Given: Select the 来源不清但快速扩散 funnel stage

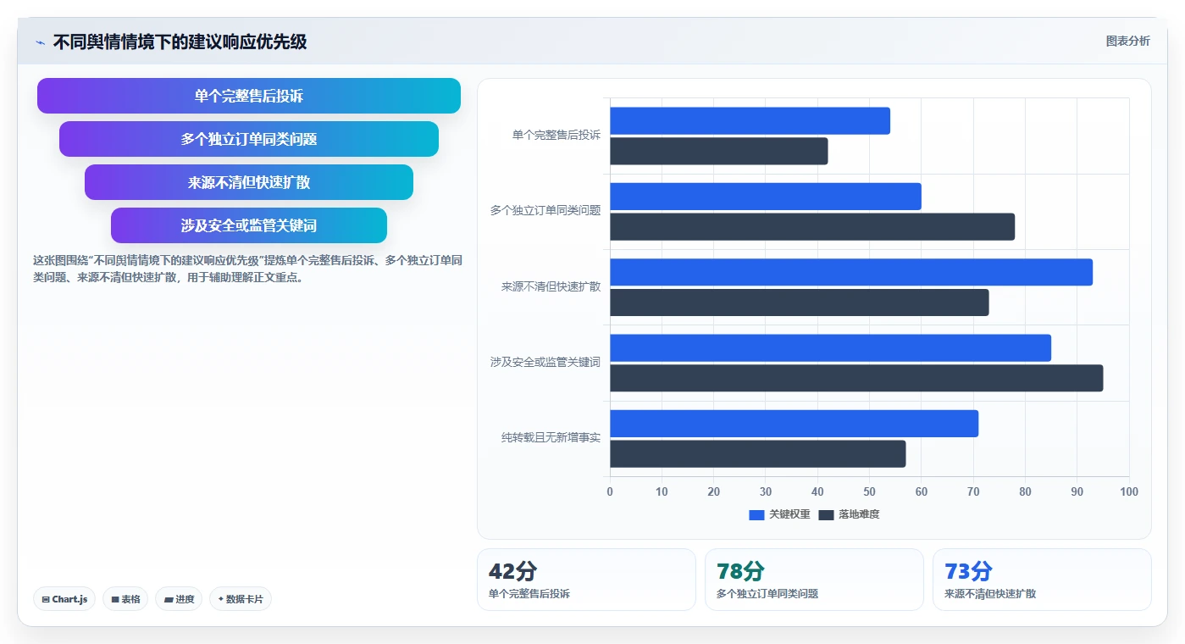Looking at the screenshot, I should [x=249, y=182].
